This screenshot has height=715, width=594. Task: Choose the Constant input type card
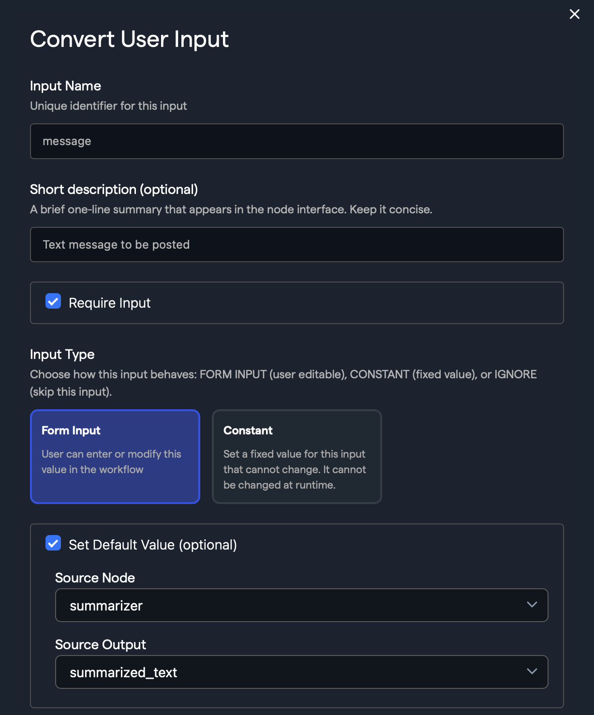coord(297,457)
